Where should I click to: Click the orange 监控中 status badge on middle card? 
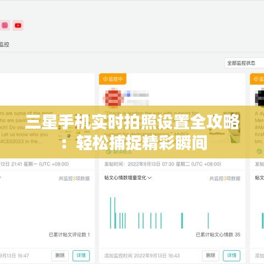click(113, 79)
